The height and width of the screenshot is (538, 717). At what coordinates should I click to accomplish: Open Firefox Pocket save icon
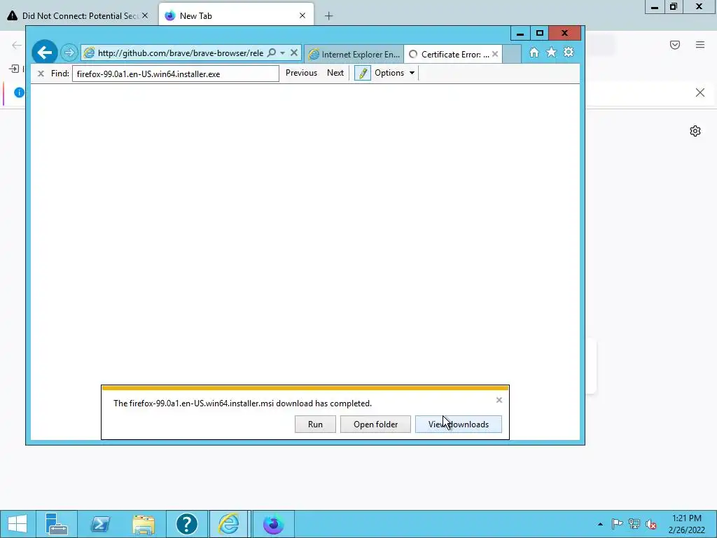coord(675,44)
